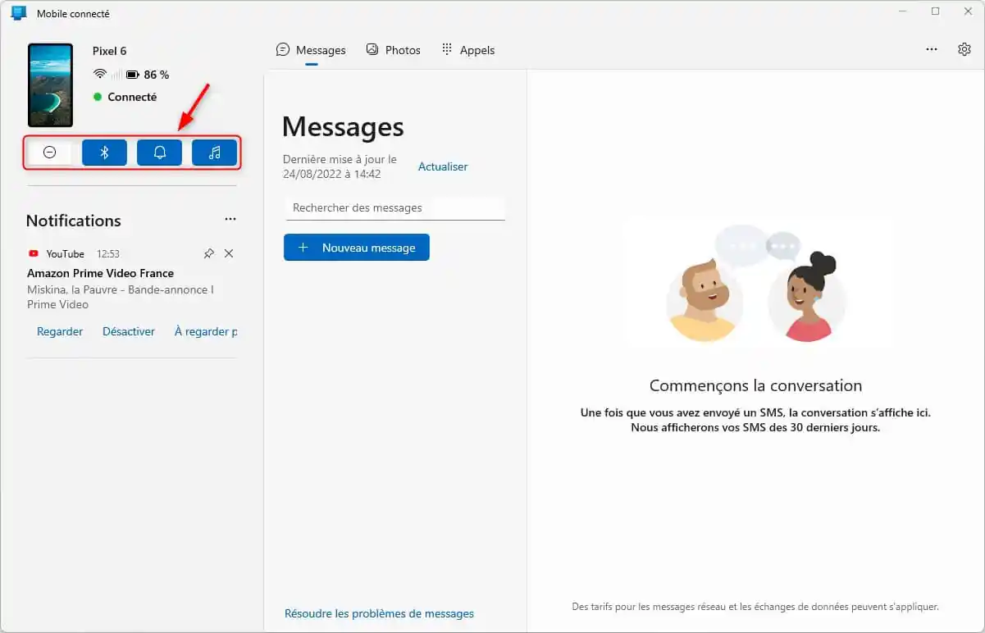The height and width of the screenshot is (633, 985).
Task: Click the Wi-Fi status icon
Action: click(x=100, y=75)
